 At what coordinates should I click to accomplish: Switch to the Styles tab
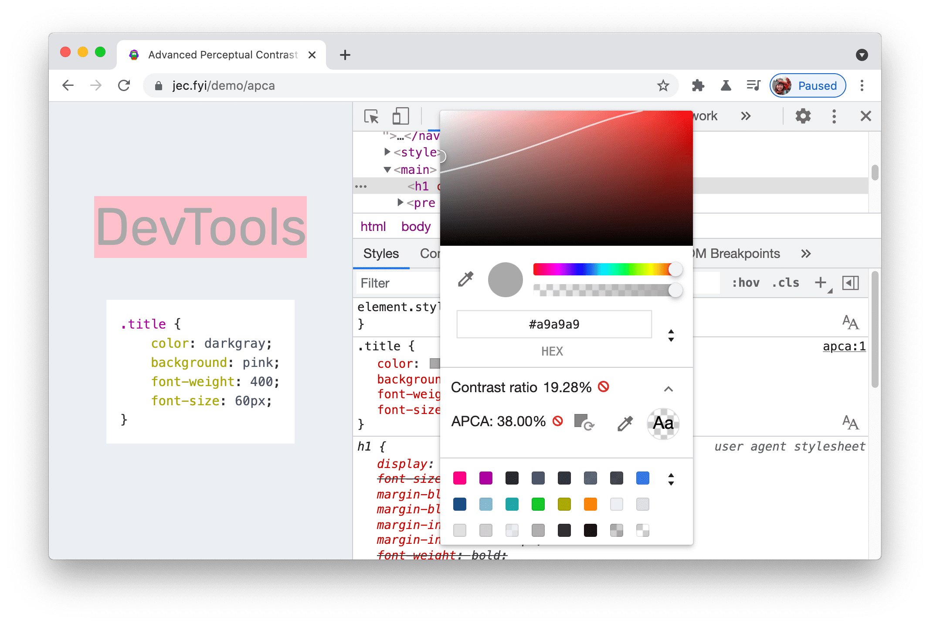point(382,253)
